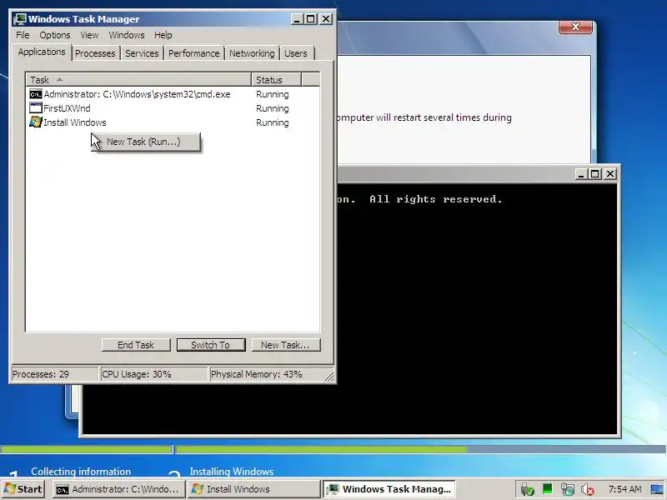Click the muted speaker volume tray icon

click(x=588, y=489)
